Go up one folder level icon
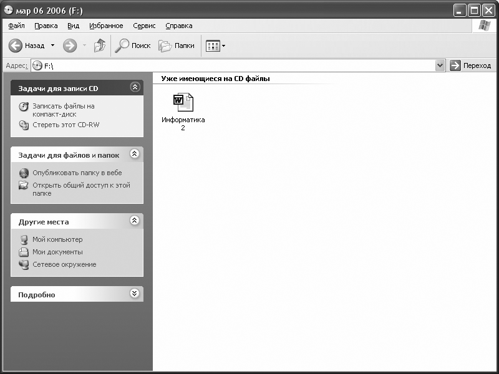Viewport: 499px width, 374px height. 100,46
